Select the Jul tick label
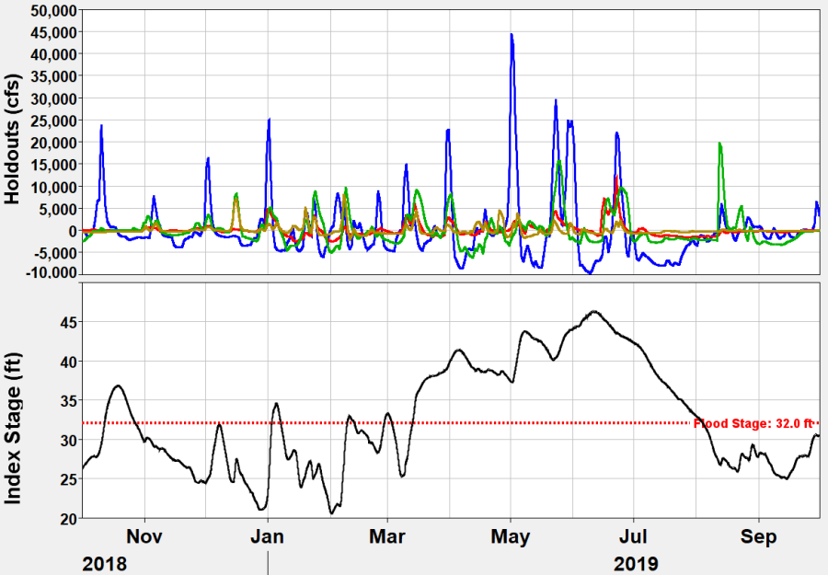The image size is (828, 575). point(634,536)
